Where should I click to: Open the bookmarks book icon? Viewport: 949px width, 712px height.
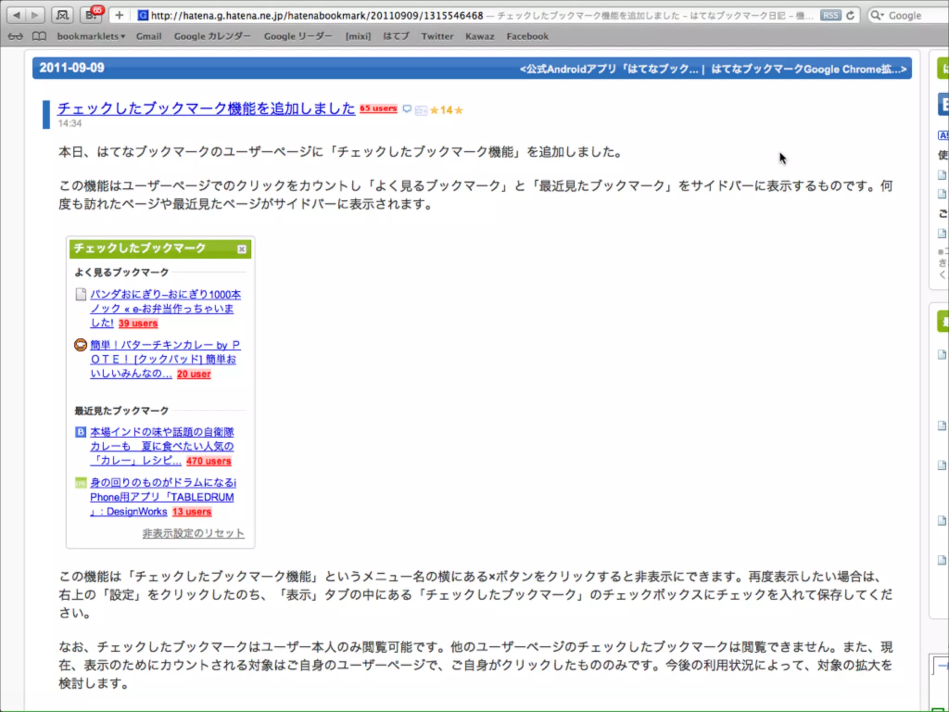(39, 36)
